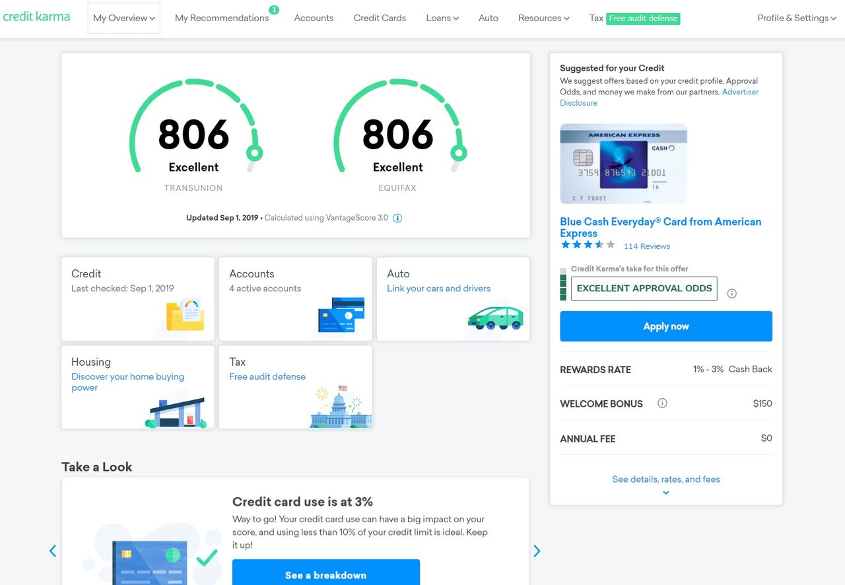845x585 pixels.
Task: Open the Welcome Bonus info icon
Action: click(662, 403)
